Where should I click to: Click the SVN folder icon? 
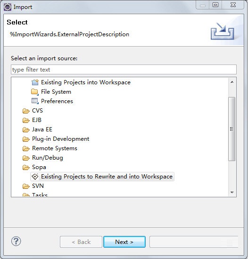click(x=26, y=186)
